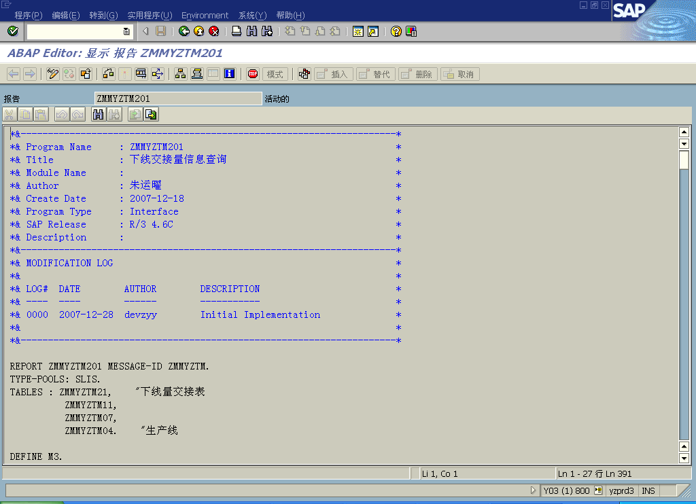Click the code line 'TYPE-POOLS: SLIS.'
Screen dimensions: 696x504
click(55, 379)
